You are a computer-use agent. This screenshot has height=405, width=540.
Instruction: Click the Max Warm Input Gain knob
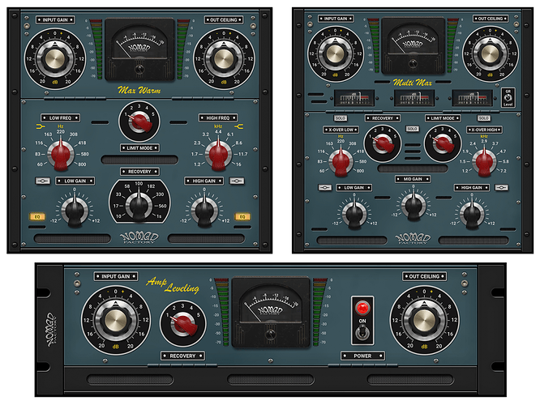tap(55, 59)
